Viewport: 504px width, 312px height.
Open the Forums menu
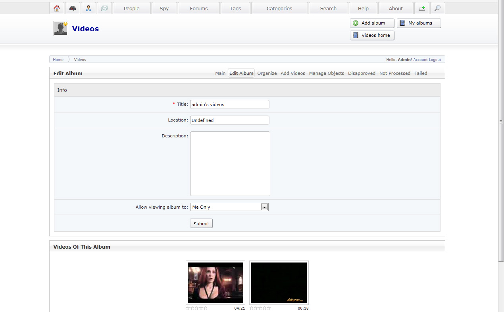click(x=199, y=8)
